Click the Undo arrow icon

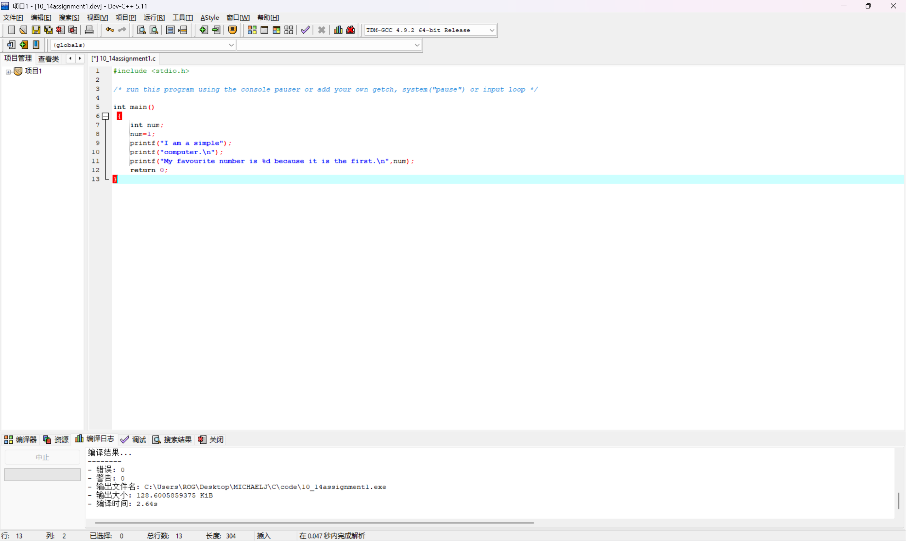(109, 30)
